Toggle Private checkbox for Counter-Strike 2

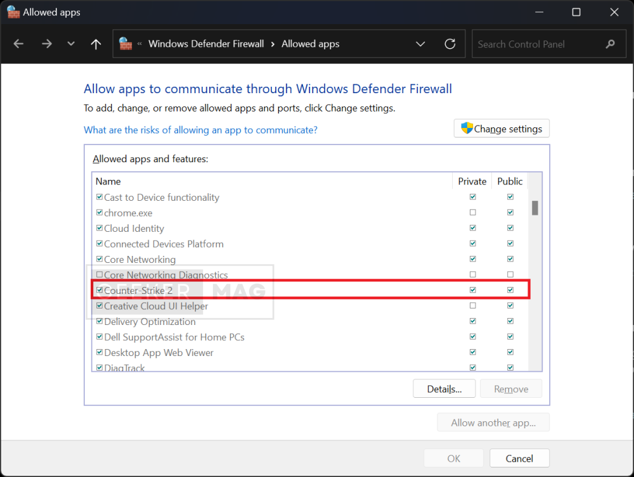473,289
